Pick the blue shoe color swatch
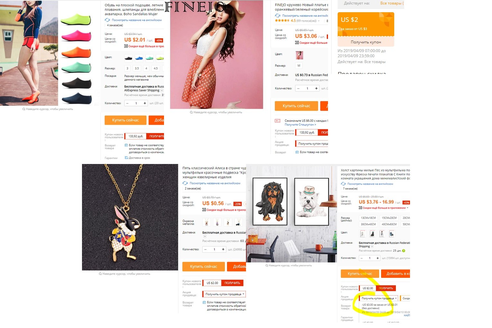492x328 pixels. [139, 58]
